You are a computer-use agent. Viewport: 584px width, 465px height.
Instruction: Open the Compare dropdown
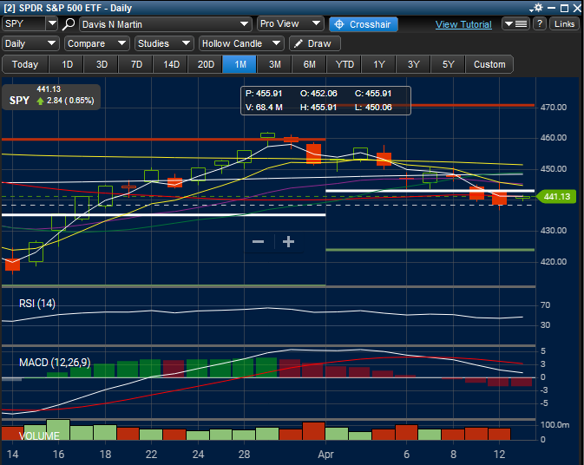point(97,43)
